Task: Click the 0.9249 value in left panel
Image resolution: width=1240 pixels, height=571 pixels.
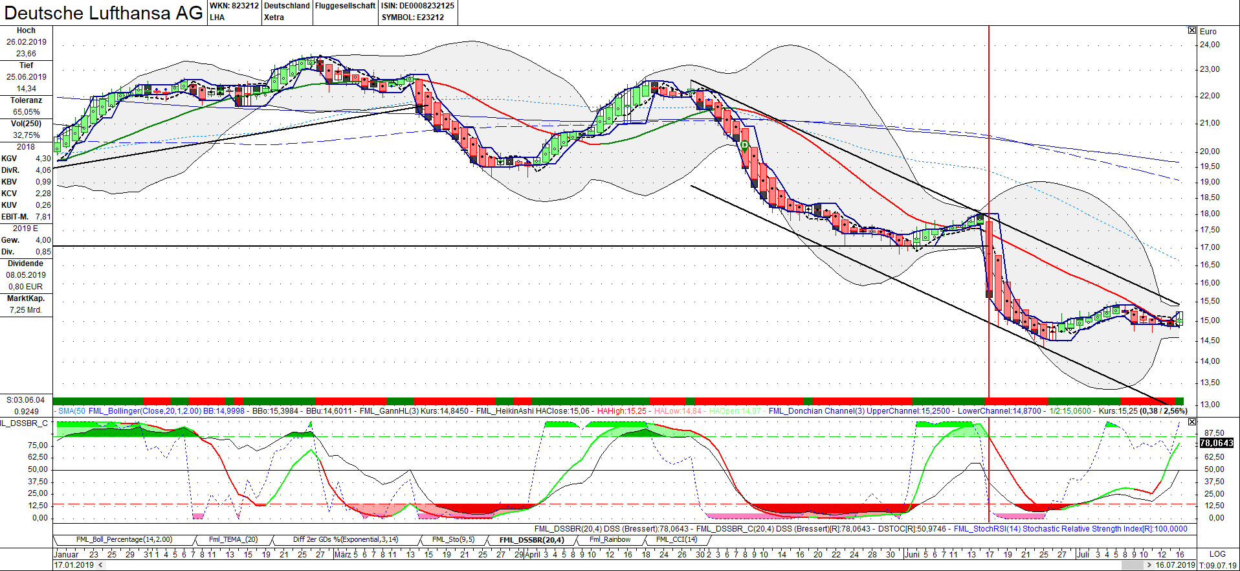Action: point(27,412)
